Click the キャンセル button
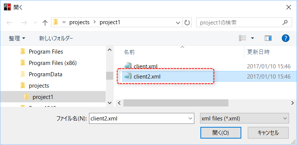 [268, 133]
